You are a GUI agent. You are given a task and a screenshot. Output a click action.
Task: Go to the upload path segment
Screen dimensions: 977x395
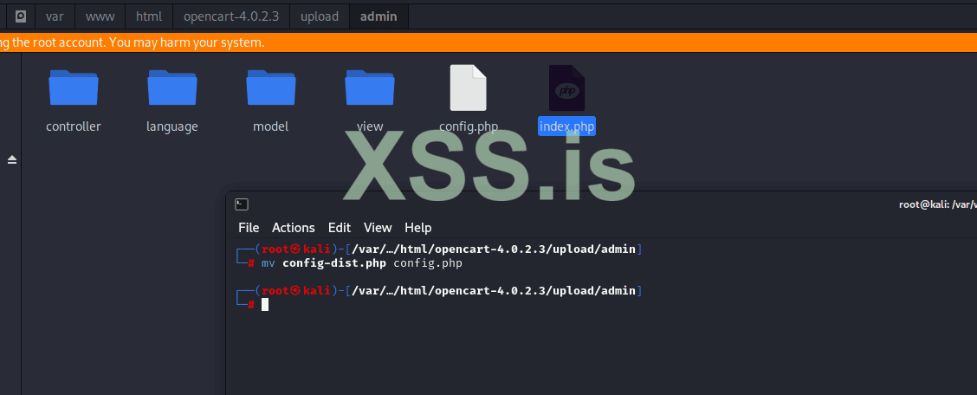(x=320, y=16)
